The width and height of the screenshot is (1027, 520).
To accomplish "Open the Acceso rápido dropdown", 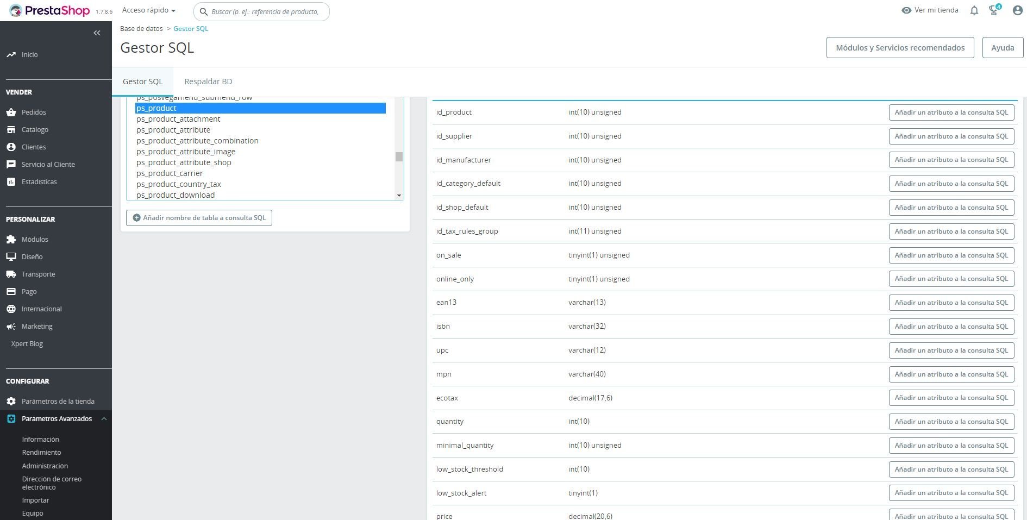I will coord(148,10).
